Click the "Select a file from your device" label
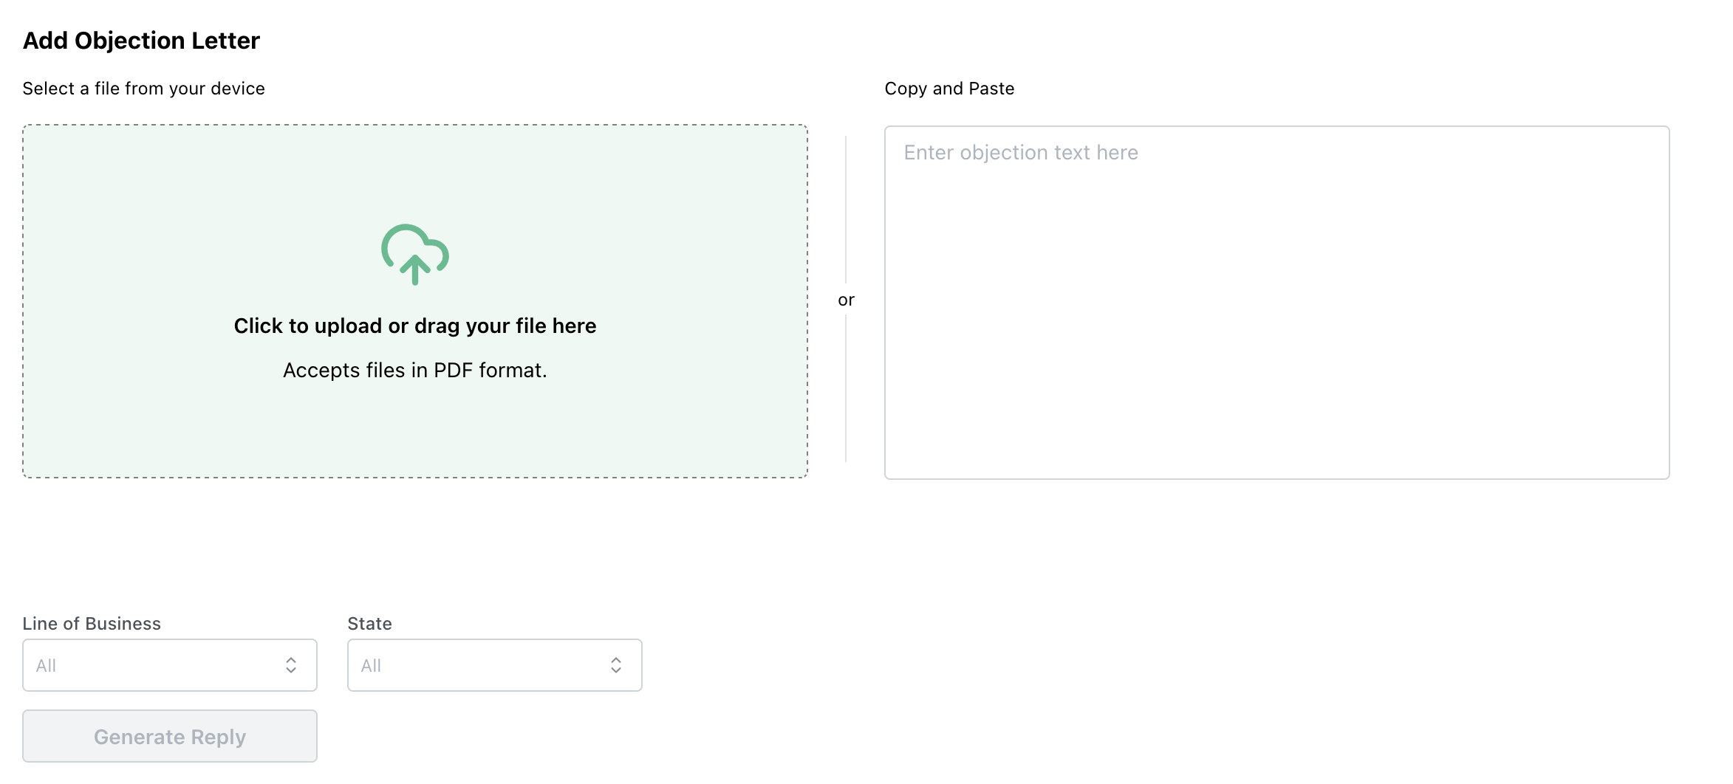The image size is (1733, 784). pyautogui.click(x=143, y=89)
